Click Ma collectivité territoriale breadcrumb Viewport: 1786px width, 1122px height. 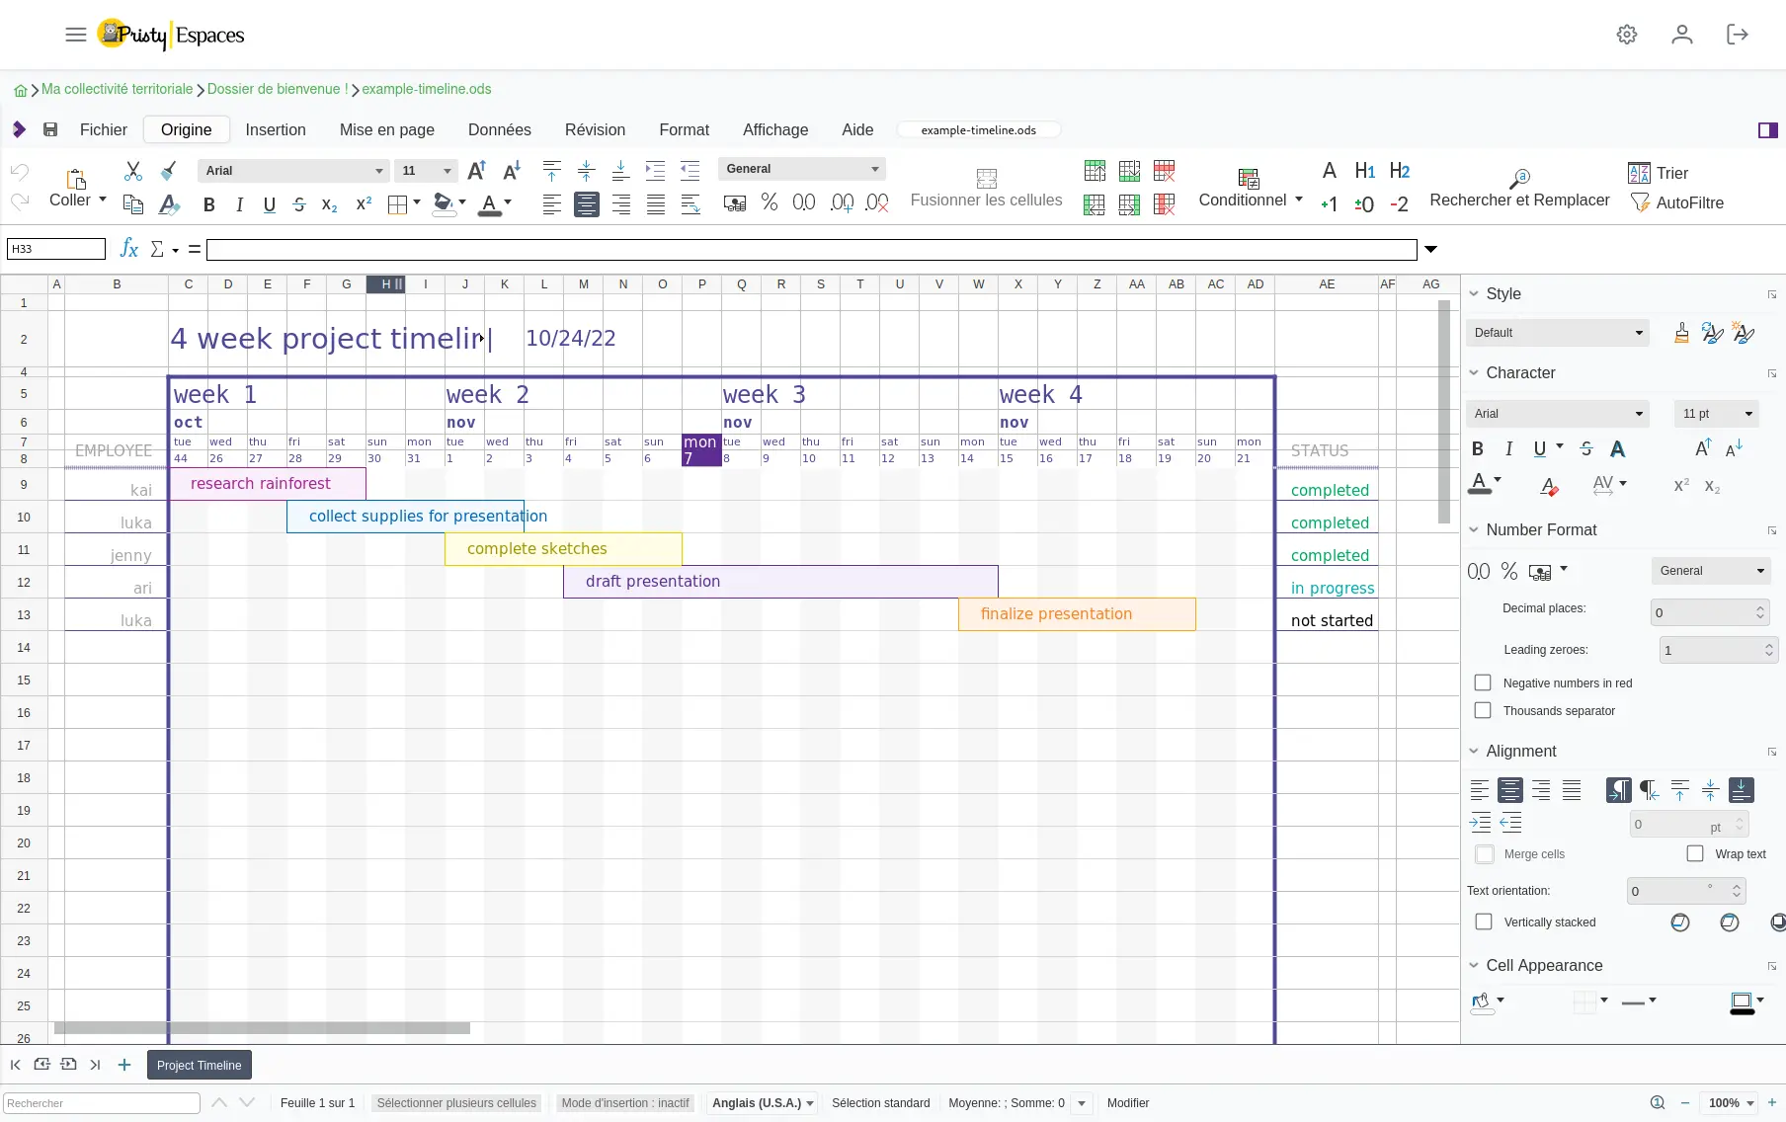tap(118, 89)
